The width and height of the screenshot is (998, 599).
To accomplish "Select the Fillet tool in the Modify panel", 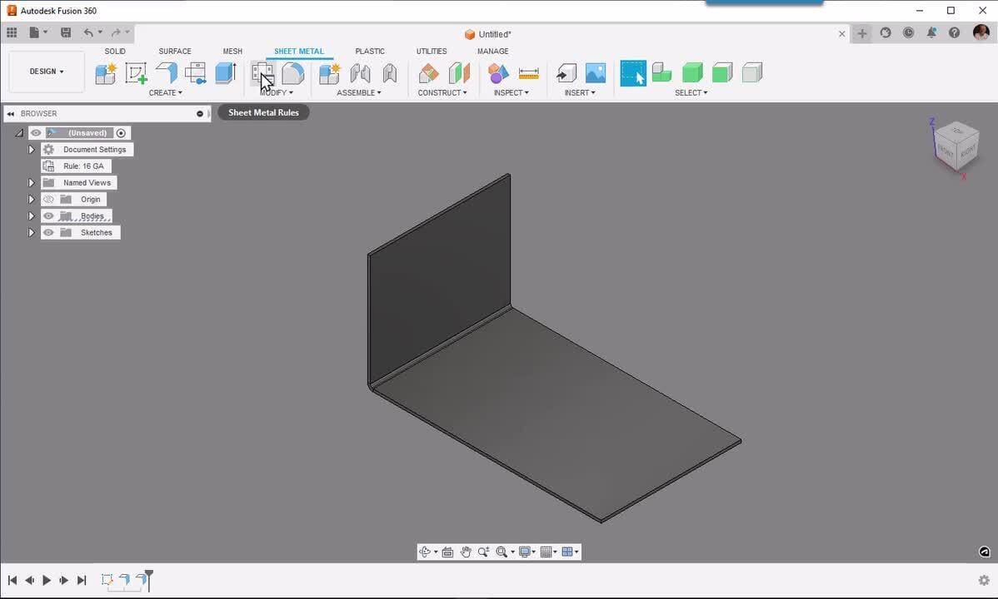I will click(x=292, y=73).
